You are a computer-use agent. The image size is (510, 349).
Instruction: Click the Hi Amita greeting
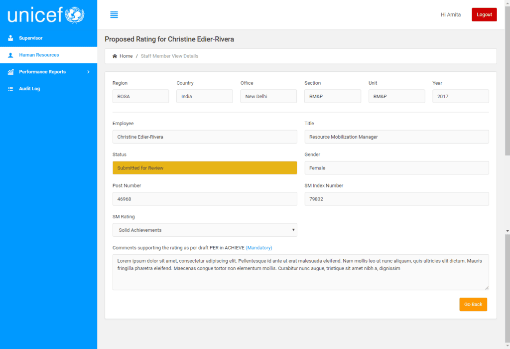click(x=450, y=14)
